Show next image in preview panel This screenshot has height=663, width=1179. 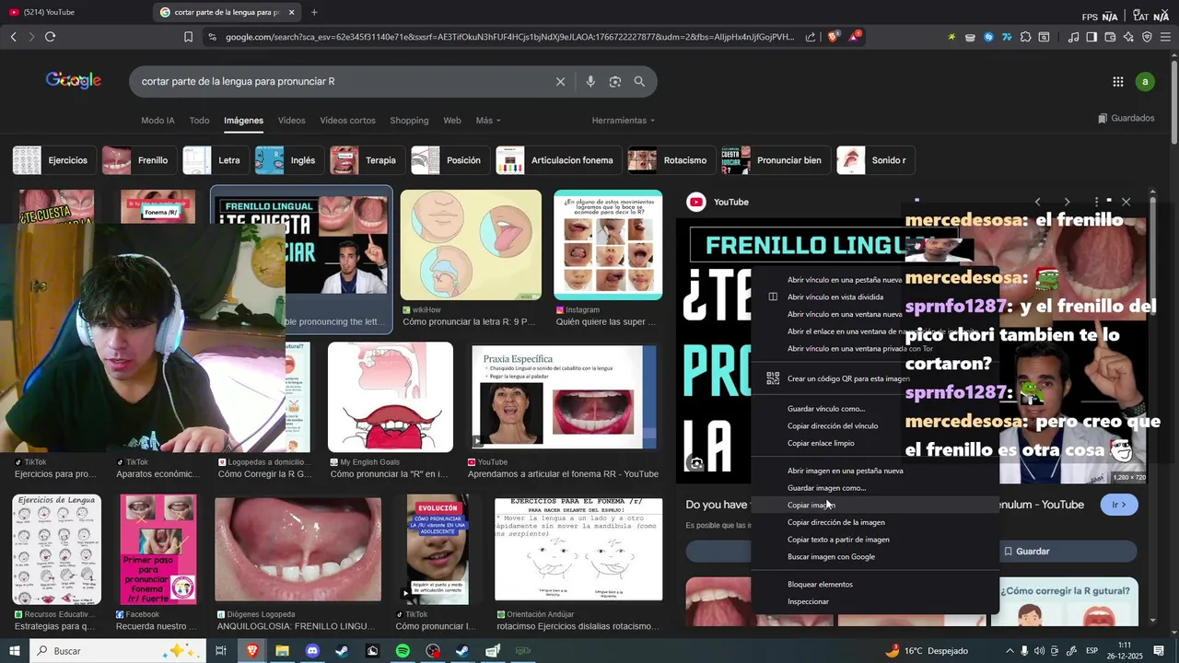click(1068, 202)
